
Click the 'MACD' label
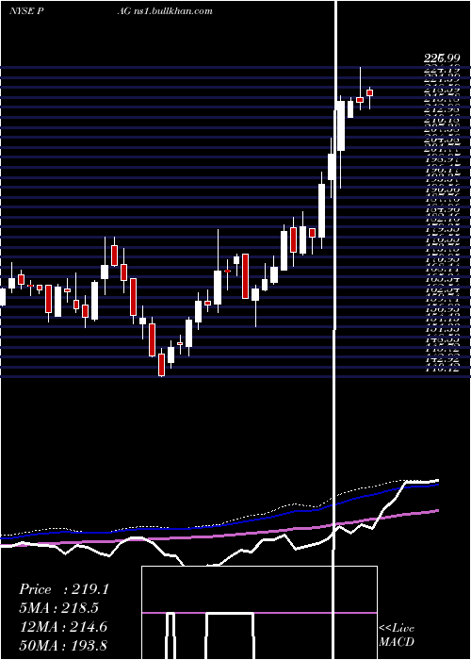pyautogui.click(x=397, y=642)
